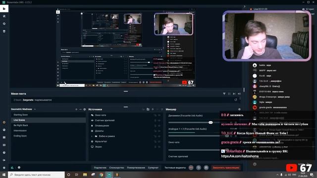The width and height of the screenshot is (317, 178).
Task: Start recording with the REC button
Action: [191, 168]
